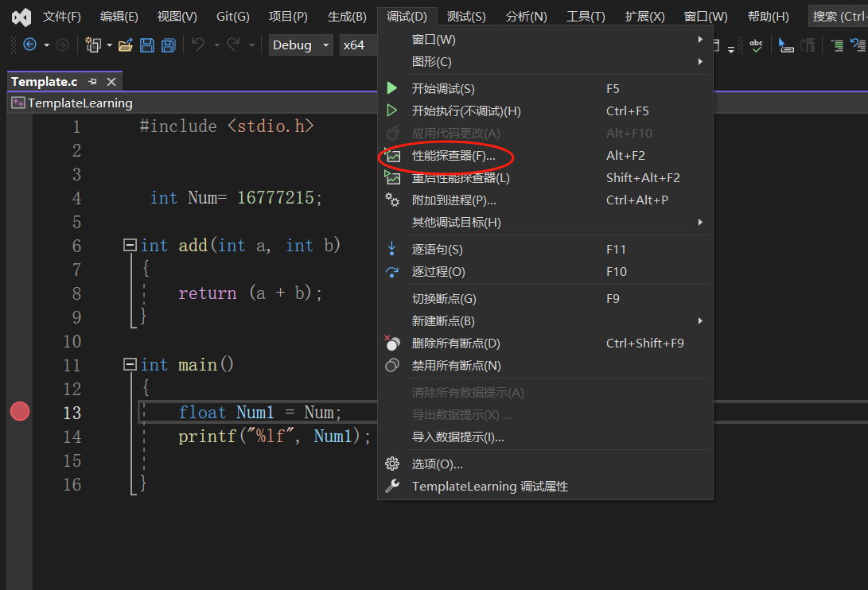Click the relaunch performance profiler icon
The image size is (868, 590).
392,177
